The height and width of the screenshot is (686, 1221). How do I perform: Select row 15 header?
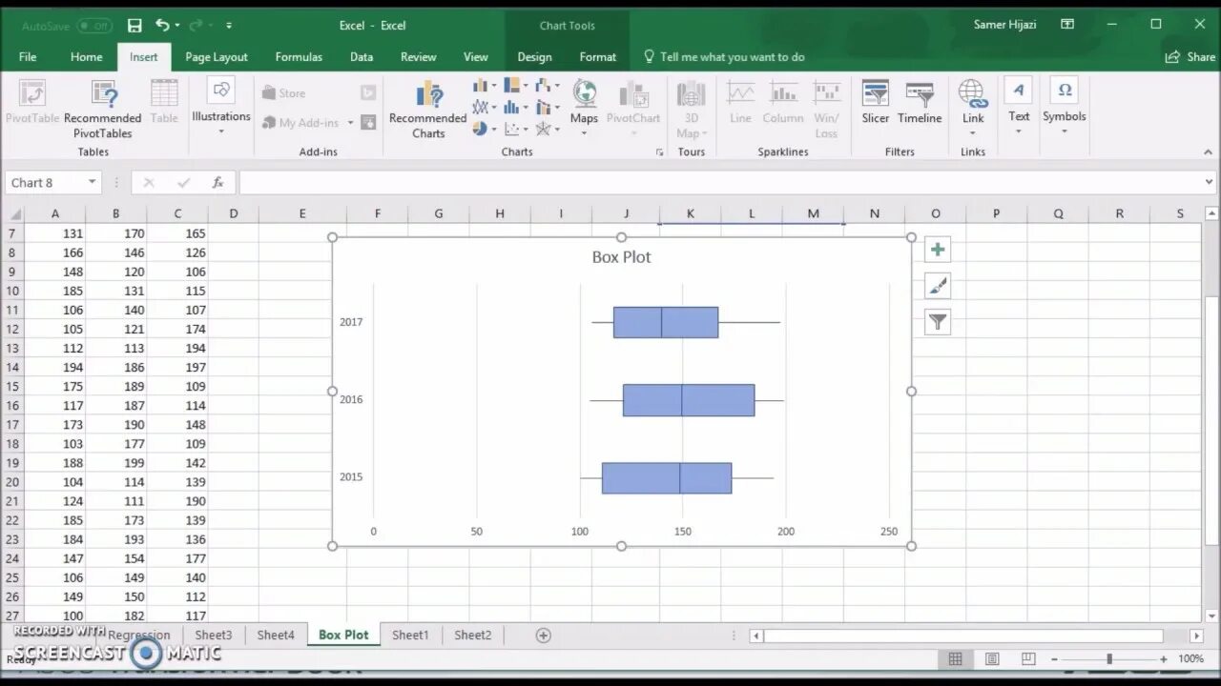(12, 386)
